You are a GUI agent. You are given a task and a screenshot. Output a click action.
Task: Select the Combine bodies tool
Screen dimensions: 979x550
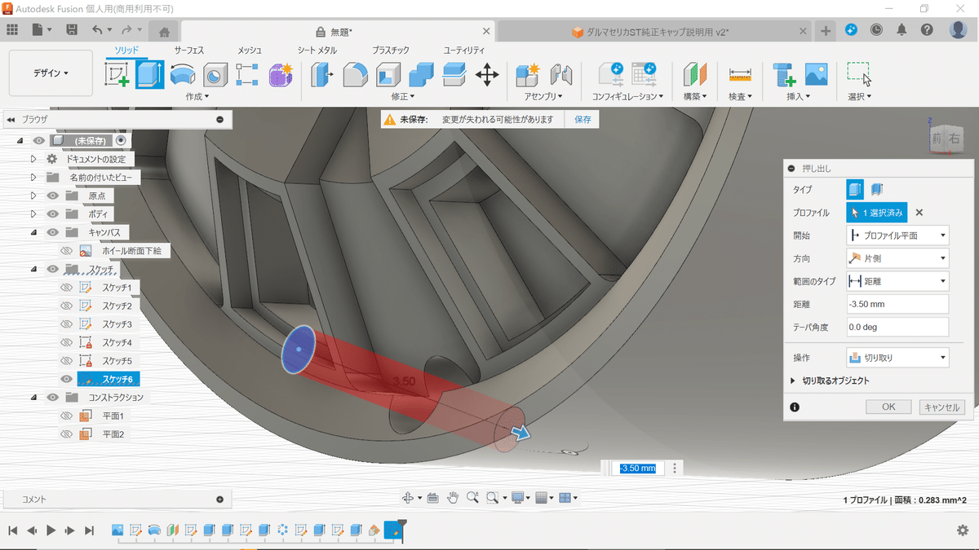(421, 75)
